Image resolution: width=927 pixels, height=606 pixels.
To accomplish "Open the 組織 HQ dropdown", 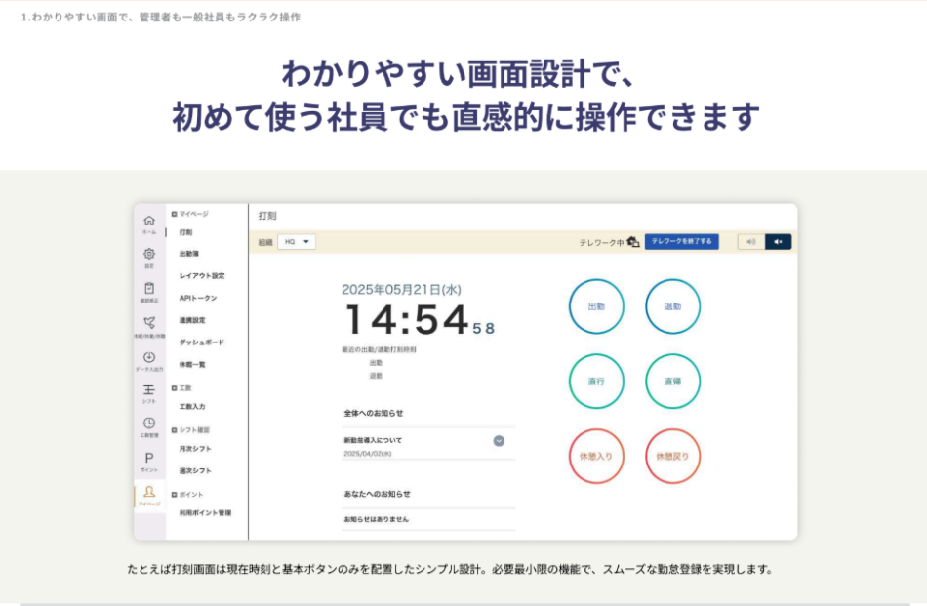I will (x=299, y=241).
